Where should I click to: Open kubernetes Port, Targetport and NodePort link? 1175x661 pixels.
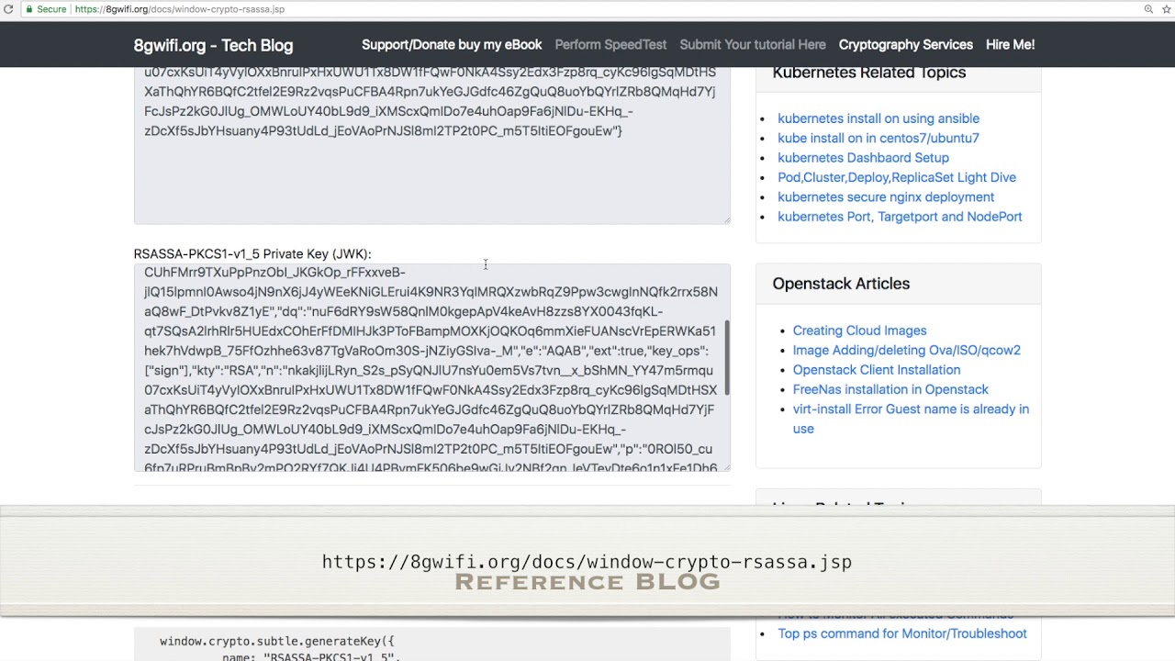(900, 217)
